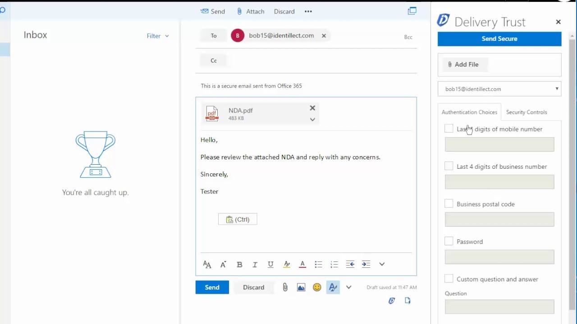Enable Last 4 digits of business number

[449, 166]
